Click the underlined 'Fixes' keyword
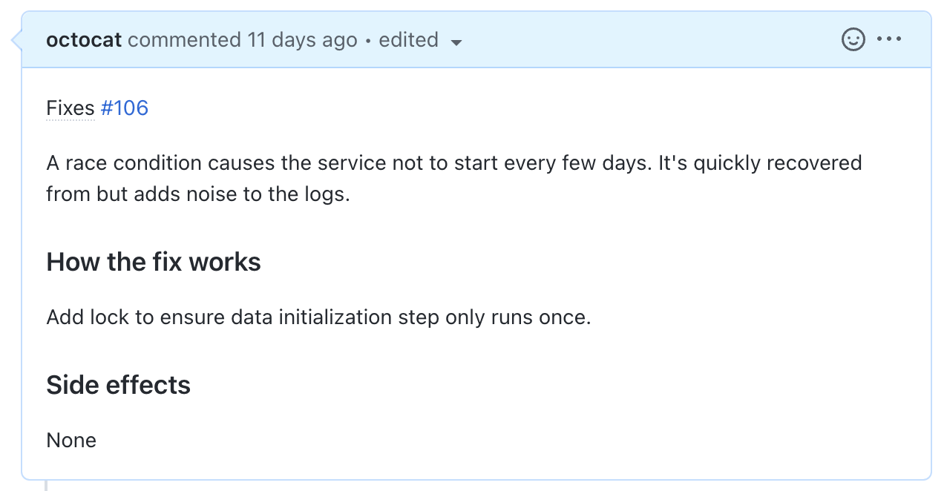 (71, 108)
